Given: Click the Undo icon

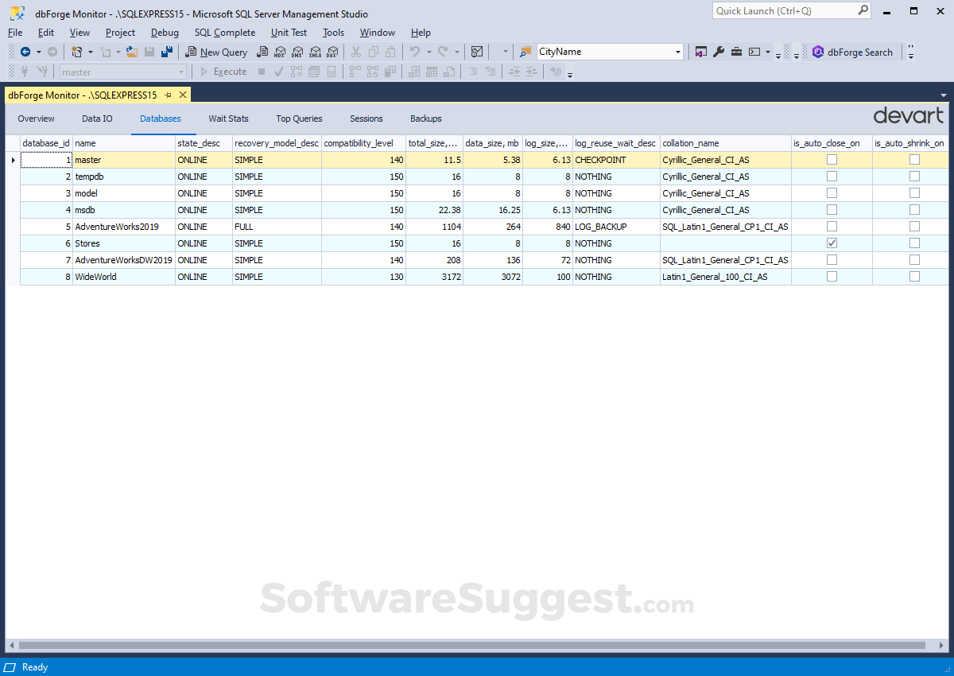Looking at the screenshot, I should click(416, 52).
